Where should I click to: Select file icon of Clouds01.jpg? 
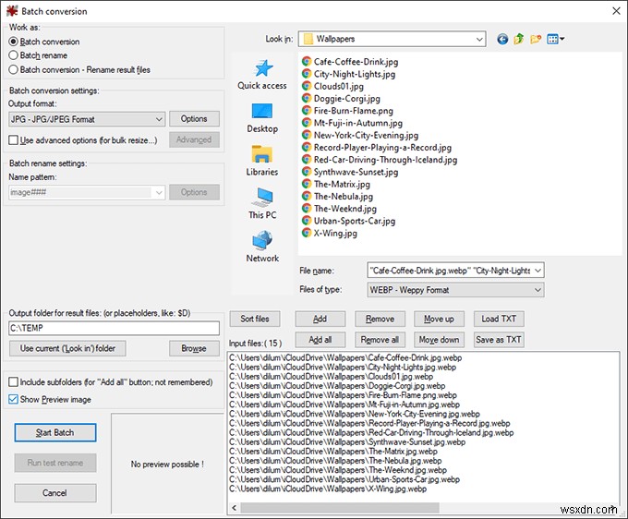pos(307,86)
